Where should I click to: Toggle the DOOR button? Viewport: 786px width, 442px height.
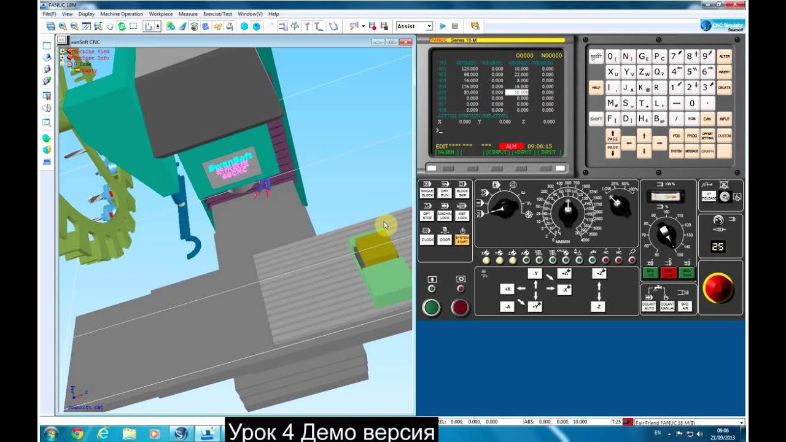pyautogui.click(x=445, y=240)
